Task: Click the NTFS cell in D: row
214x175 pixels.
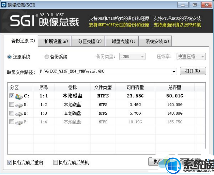Action: [103, 105]
